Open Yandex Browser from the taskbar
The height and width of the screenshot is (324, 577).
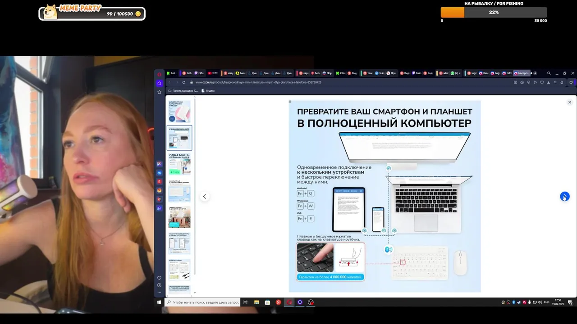pyautogui.click(x=279, y=302)
